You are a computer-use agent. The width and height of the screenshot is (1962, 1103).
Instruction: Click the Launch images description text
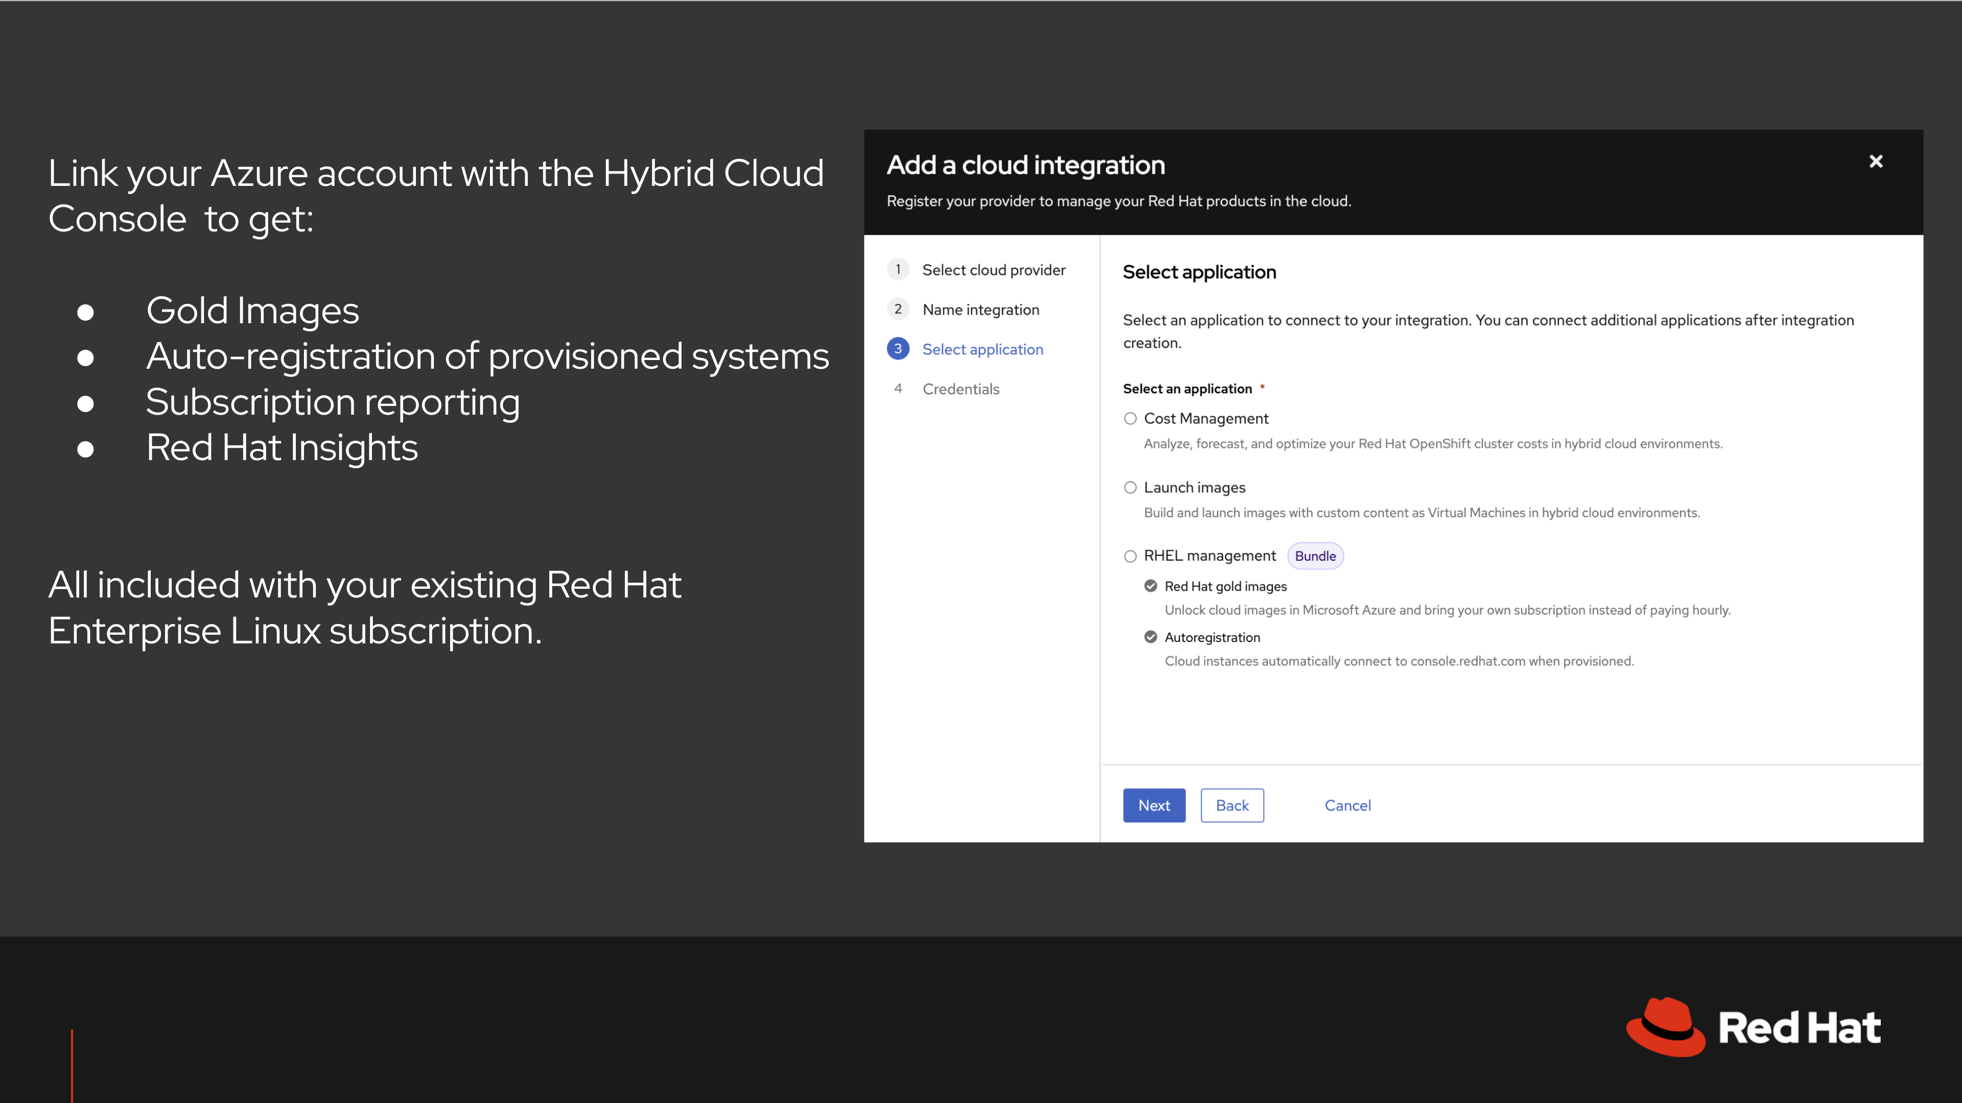coord(1422,513)
